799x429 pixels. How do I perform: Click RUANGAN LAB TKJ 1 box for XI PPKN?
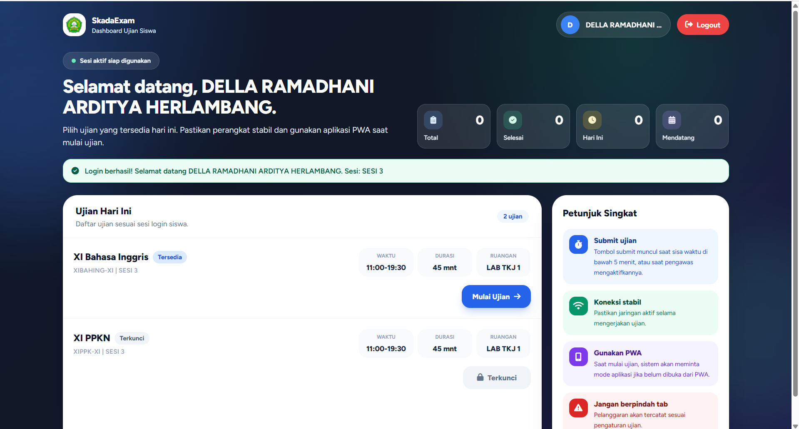click(x=503, y=343)
